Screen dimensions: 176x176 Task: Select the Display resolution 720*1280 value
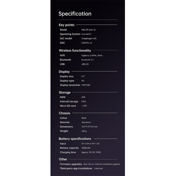click(x=86, y=85)
